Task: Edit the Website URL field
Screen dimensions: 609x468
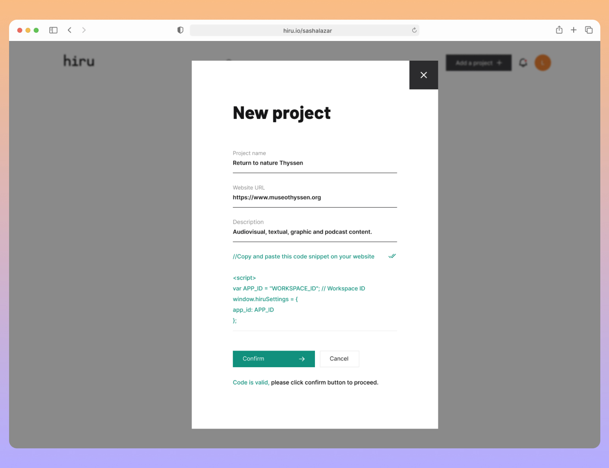Action: point(315,197)
